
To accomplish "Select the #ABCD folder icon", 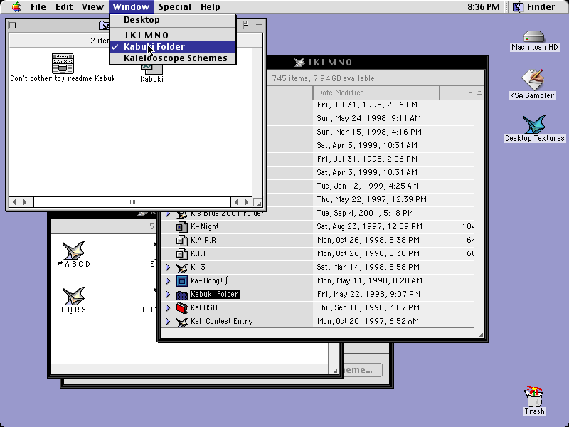I will pos(74,251).
